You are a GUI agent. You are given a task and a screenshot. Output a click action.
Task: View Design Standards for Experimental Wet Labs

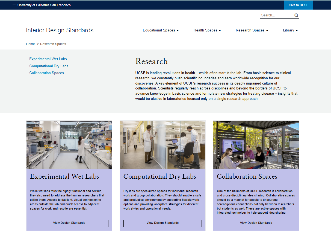point(69,223)
